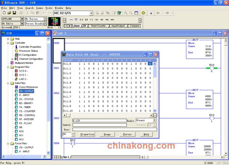
Task: Select the N7 - INTEGER data file
Action: point(26,119)
